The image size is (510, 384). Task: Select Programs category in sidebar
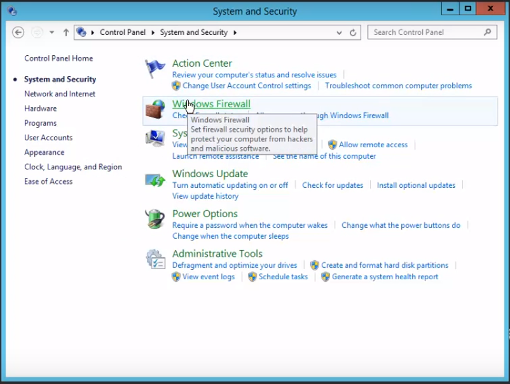click(40, 123)
